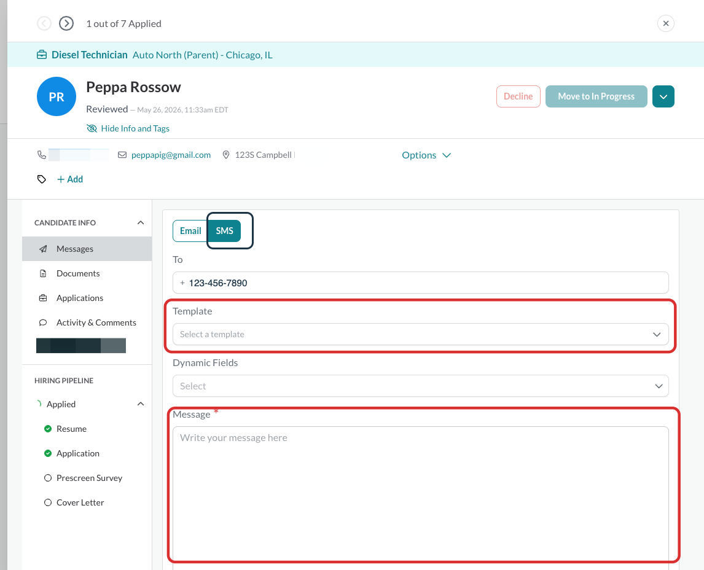Screen dimensions: 704x570
Task: Click the Applications briefcase icon
Action: 43,298
